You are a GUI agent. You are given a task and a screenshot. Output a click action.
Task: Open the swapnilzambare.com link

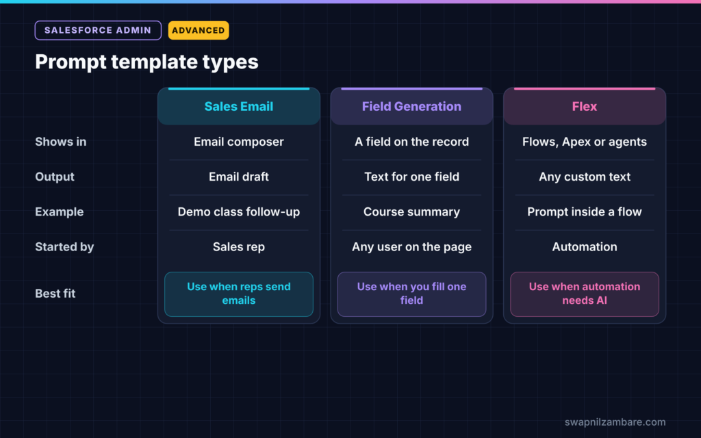(615, 422)
